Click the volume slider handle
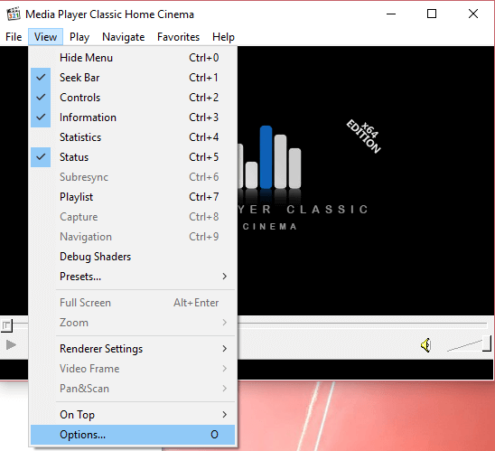Image resolution: width=495 pixels, height=451 pixels. pos(487,343)
